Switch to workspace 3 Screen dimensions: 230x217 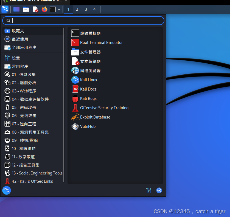pos(86,9)
